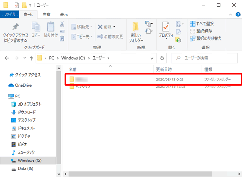Click the History icon in 開く group

coord(178,40)
